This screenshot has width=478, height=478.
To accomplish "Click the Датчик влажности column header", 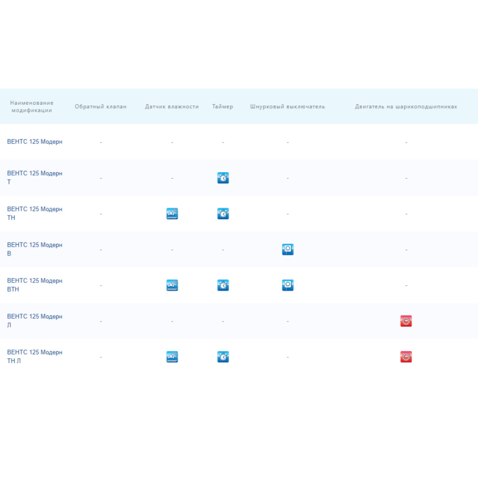I will (172, 107).
